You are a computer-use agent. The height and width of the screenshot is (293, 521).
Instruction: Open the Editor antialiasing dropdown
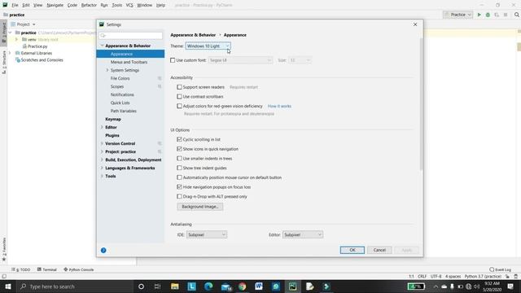coord(302,234)
